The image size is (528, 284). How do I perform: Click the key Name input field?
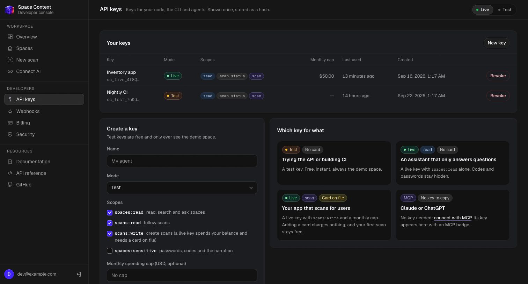click(x=182, y=161)
